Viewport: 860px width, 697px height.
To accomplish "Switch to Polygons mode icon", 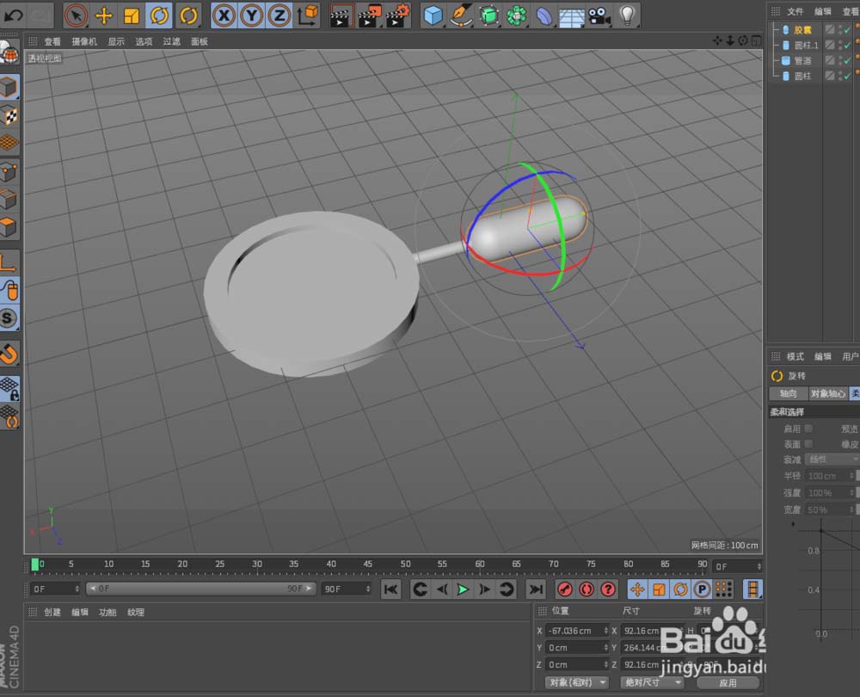I will point(9,226).
